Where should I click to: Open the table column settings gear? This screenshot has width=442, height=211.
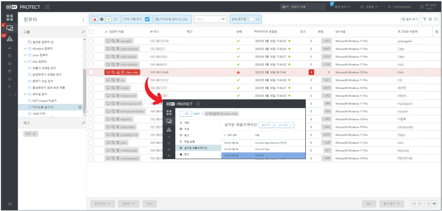437,32
